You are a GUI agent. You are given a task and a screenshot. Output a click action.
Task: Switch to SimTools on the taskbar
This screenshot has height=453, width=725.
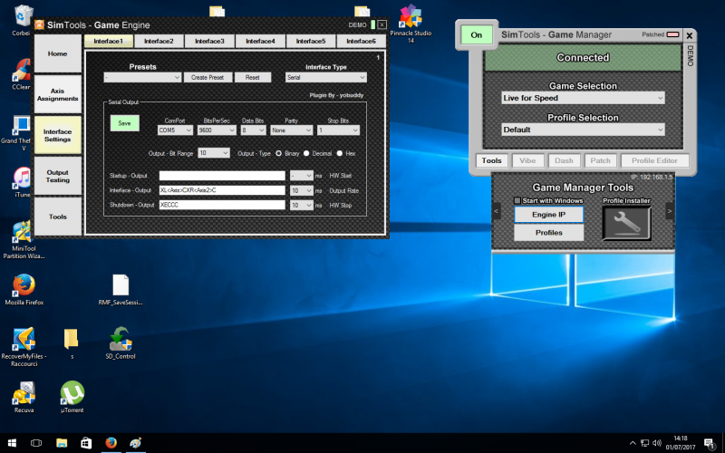pos(135,443)
